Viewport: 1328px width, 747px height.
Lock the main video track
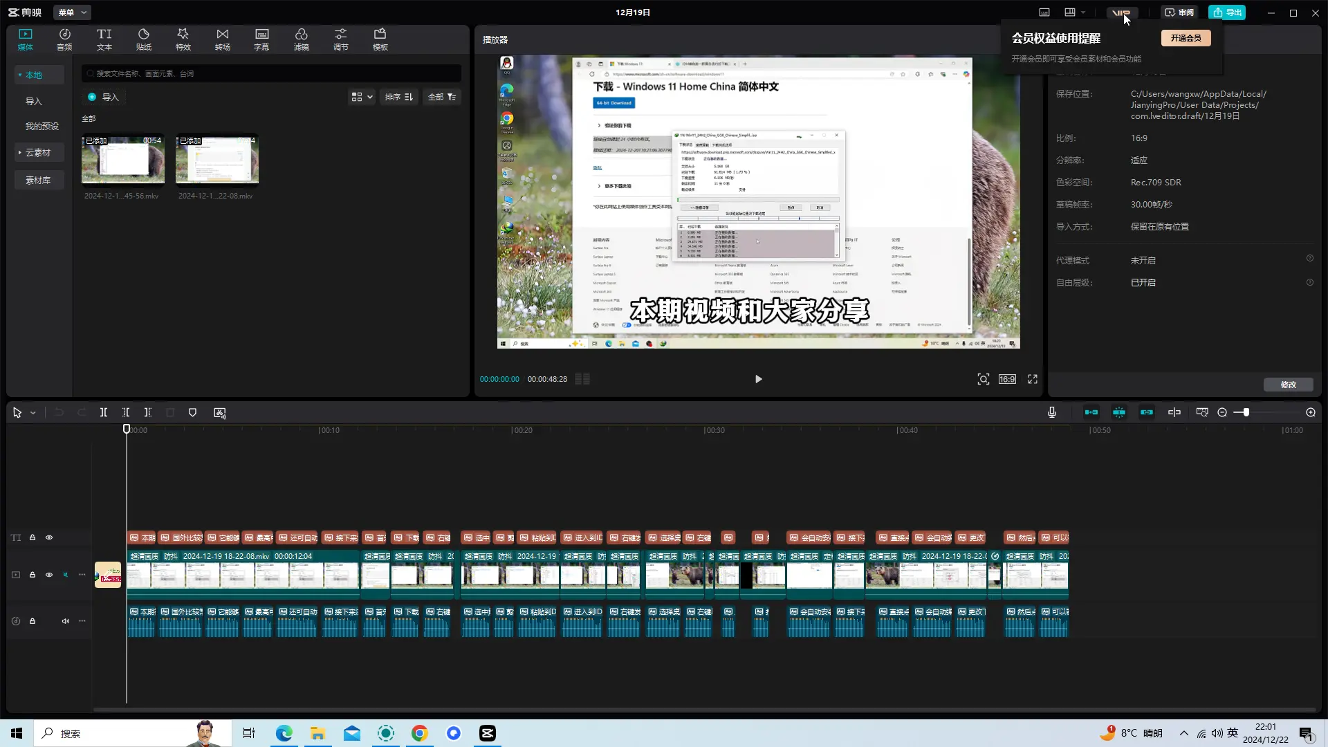[x=33, y=575]
